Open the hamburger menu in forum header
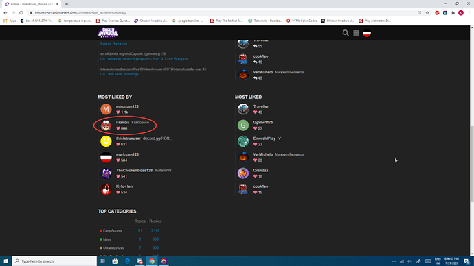This screenshot has height=266, width=474. [356, 33]
